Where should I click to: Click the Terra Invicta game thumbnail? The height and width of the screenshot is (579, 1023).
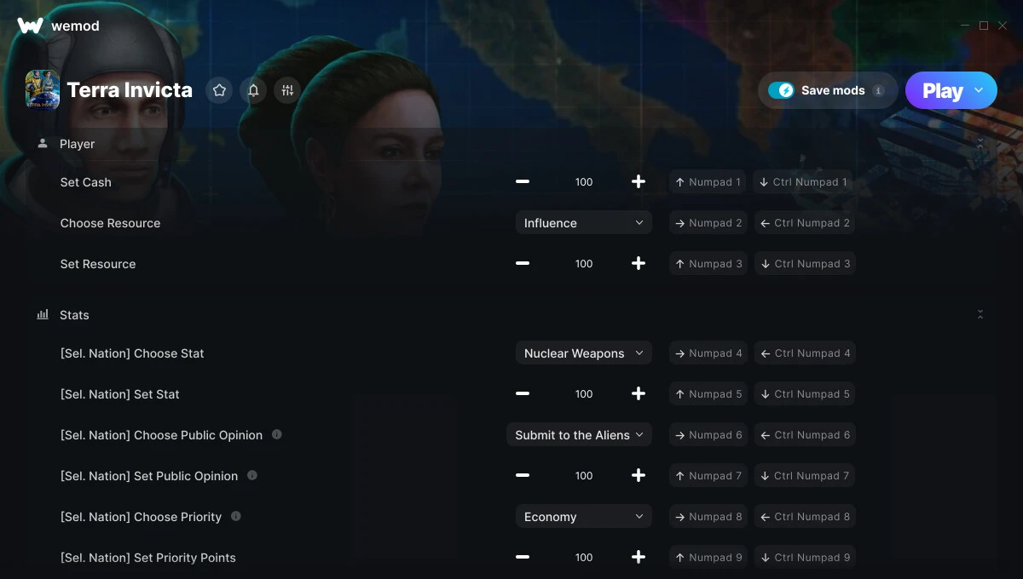click(43, 89)
